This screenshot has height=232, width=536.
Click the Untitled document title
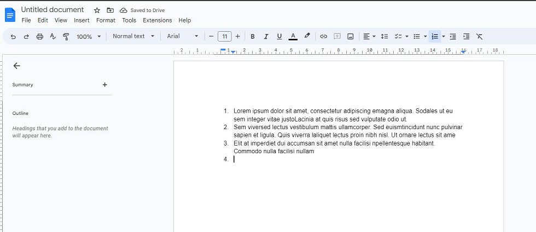tap(53, 10)
